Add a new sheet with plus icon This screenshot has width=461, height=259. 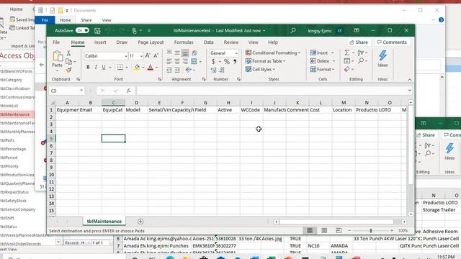coord(140,222)
